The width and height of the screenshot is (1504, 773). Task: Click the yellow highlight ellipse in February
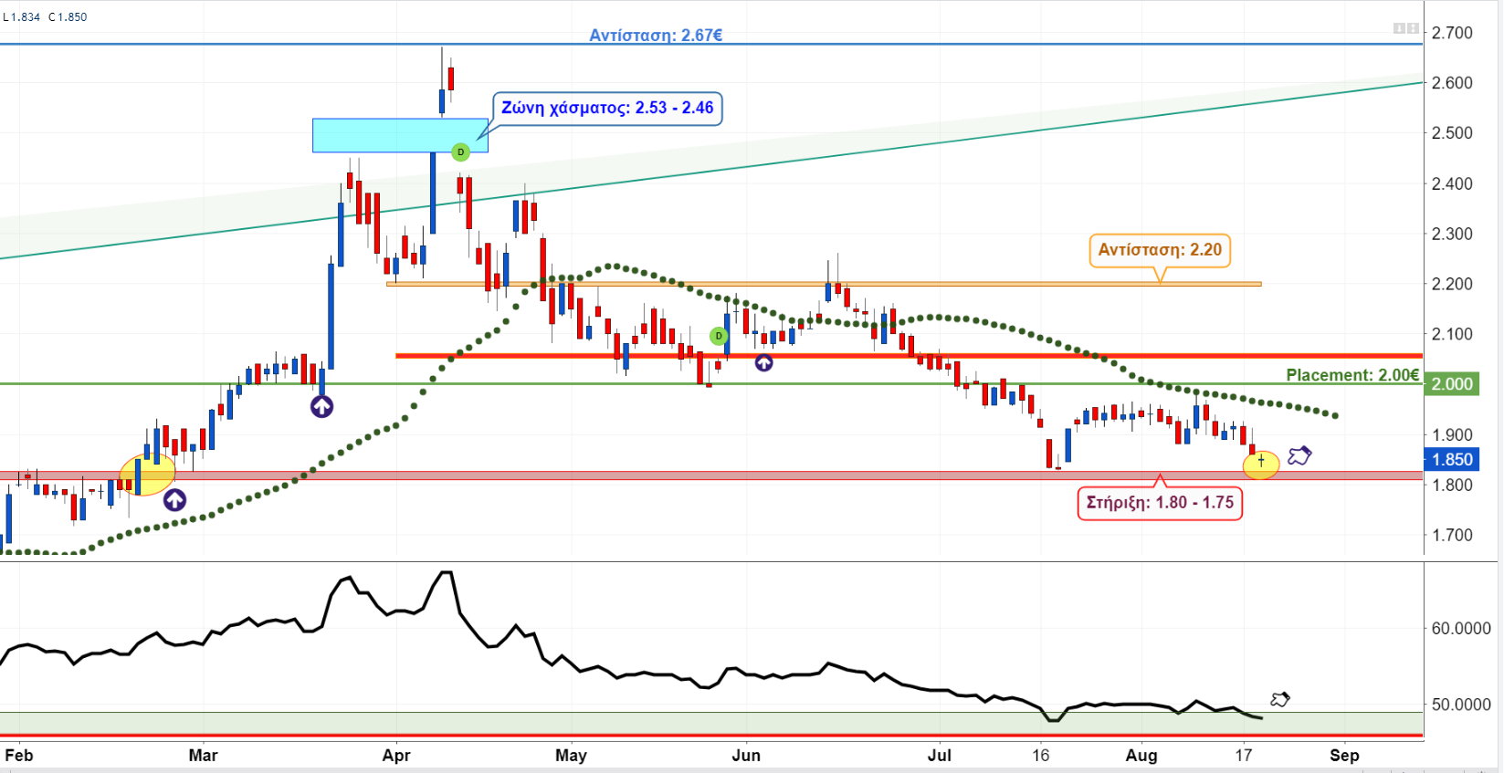147,475
